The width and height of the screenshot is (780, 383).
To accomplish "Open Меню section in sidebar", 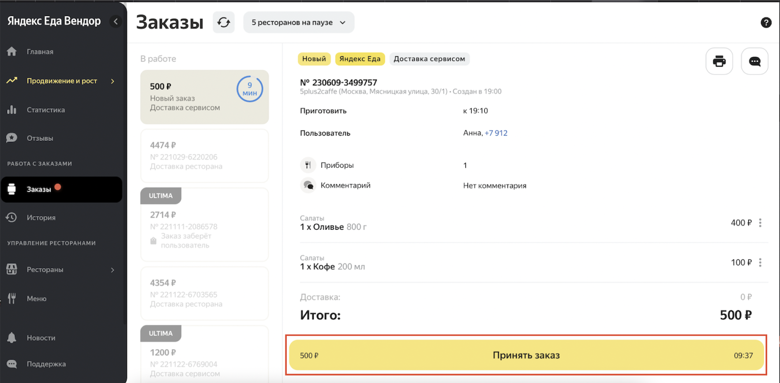I will pyautogui.click(x=37, y=298).
